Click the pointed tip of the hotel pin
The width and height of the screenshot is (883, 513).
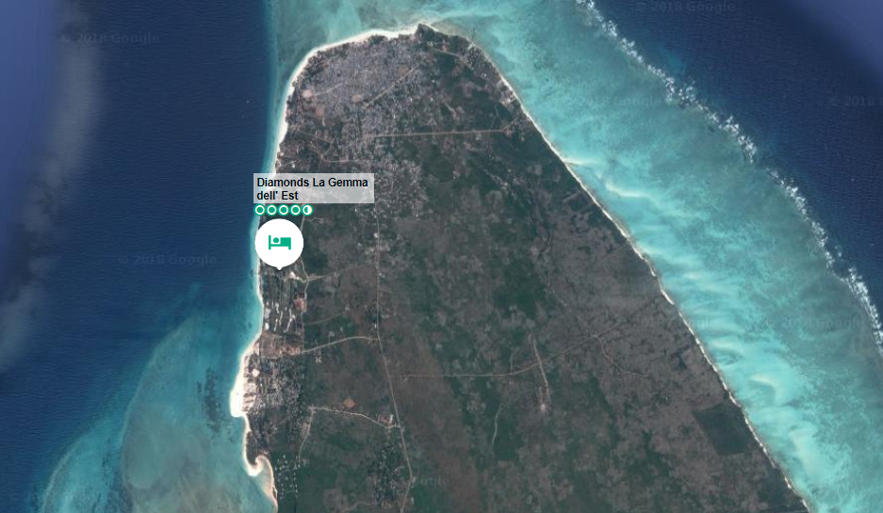pos(279,268)
